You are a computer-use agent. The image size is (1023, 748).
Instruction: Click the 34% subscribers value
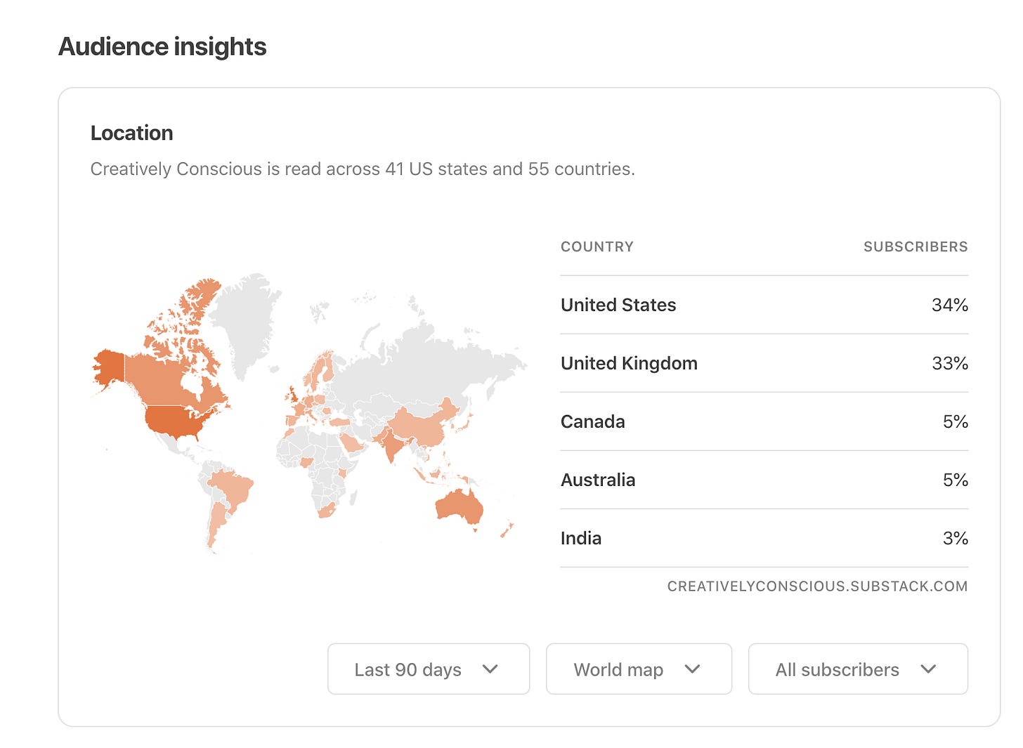[x=950, y=305]
